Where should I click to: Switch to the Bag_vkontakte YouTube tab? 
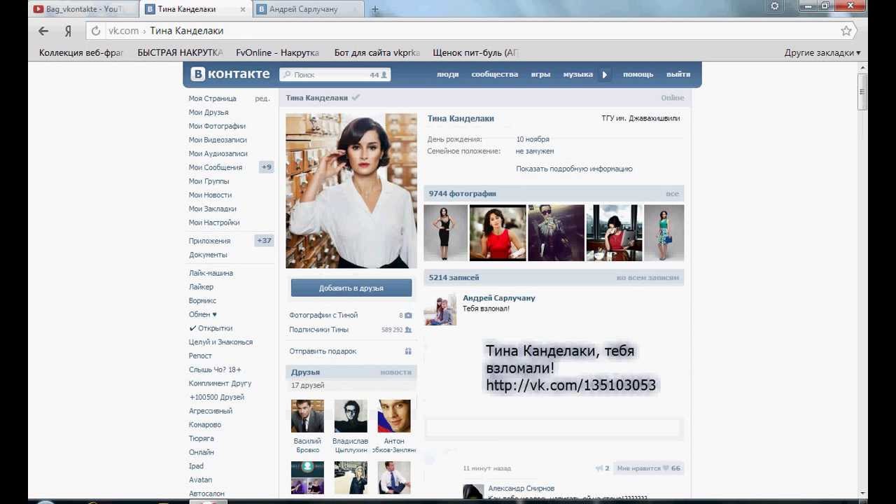click(84, 9)
